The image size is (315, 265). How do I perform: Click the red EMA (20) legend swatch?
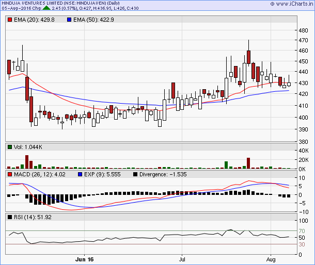[10, 20]
